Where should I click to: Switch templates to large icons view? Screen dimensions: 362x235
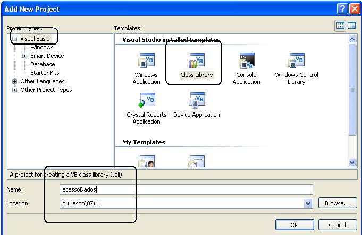pos(340,25)
